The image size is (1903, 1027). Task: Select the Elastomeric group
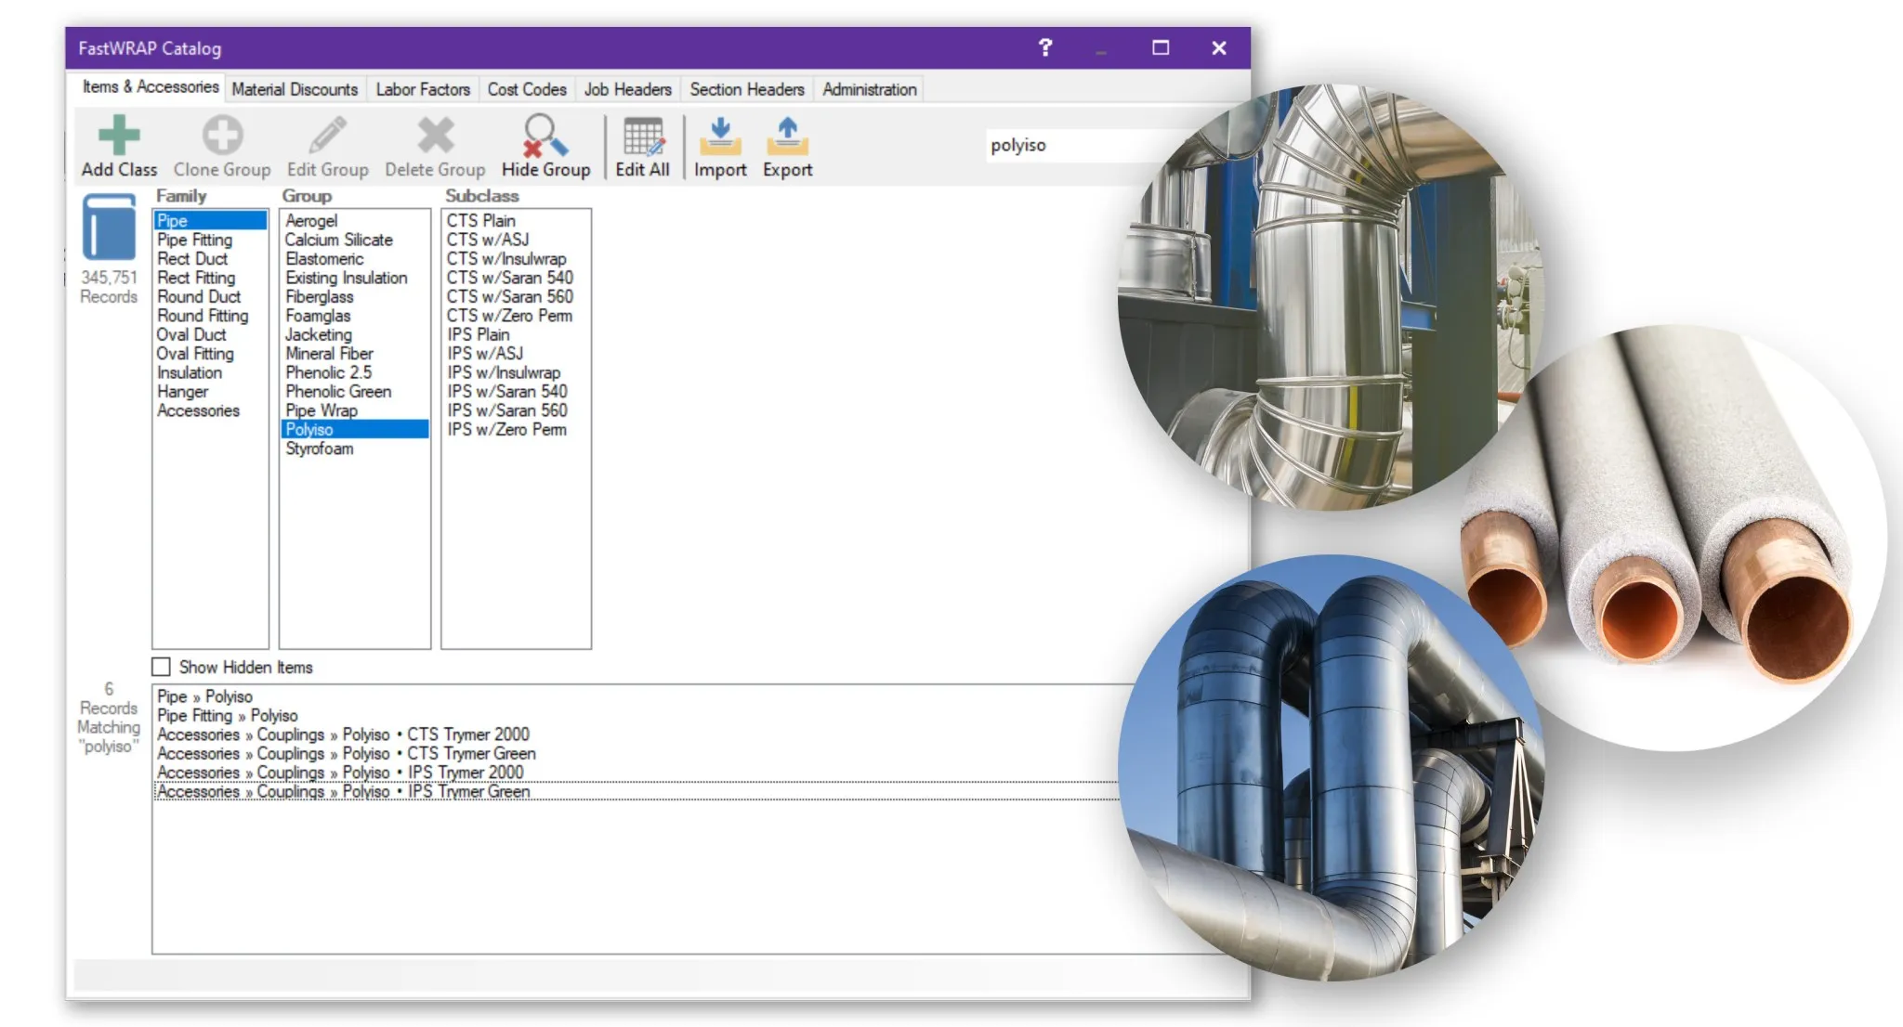click(x=355, y=258)
